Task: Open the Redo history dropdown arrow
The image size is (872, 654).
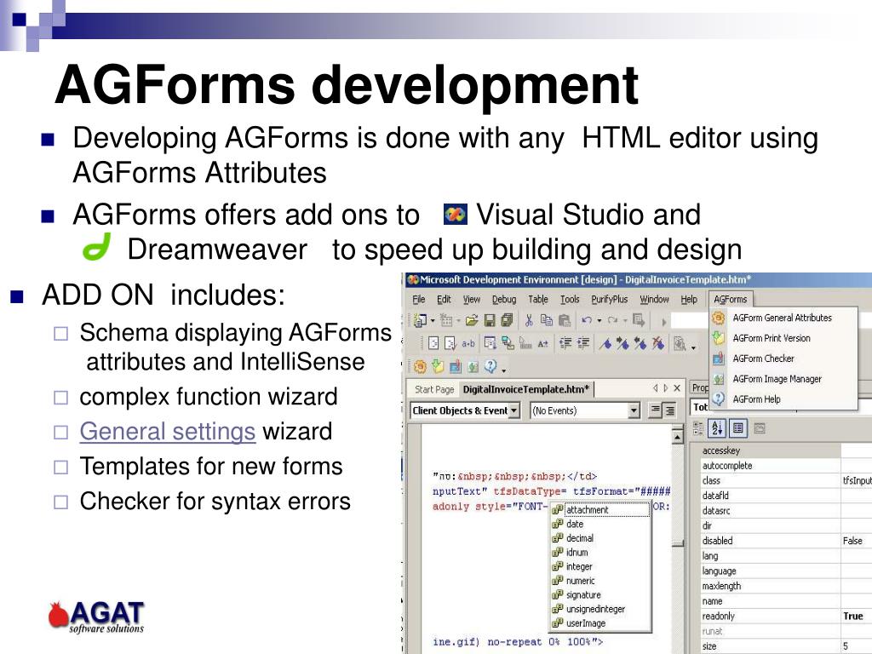Action: 625,321
